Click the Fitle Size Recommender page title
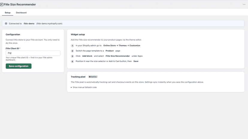Screen dimensions: 248x139 pyautogui.click(x=20, y=4)
